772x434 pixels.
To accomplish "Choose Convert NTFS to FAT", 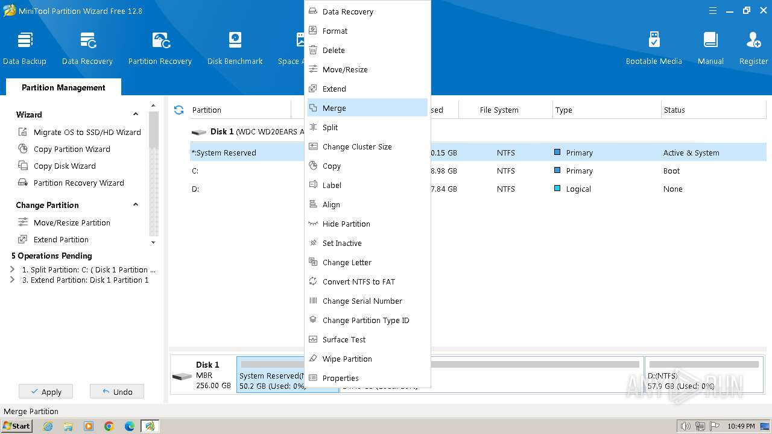I will click(x=367, y=281).
